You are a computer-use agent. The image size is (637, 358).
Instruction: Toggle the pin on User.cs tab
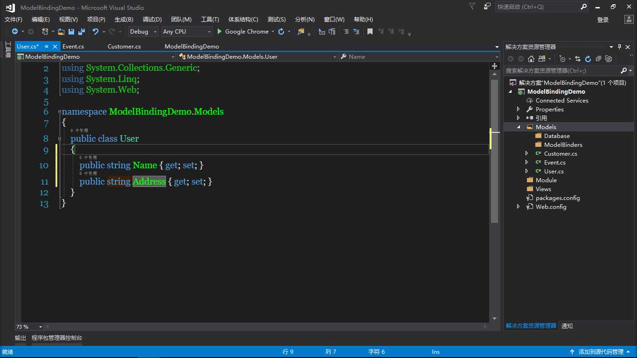(x=47, y=47)
